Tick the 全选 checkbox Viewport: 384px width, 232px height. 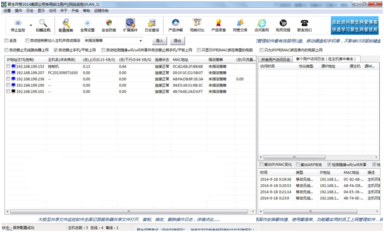point(7,41)
